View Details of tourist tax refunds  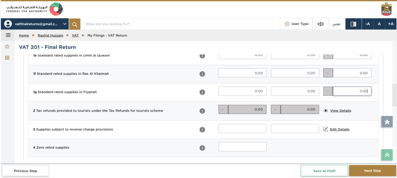(x=337, y=111)
